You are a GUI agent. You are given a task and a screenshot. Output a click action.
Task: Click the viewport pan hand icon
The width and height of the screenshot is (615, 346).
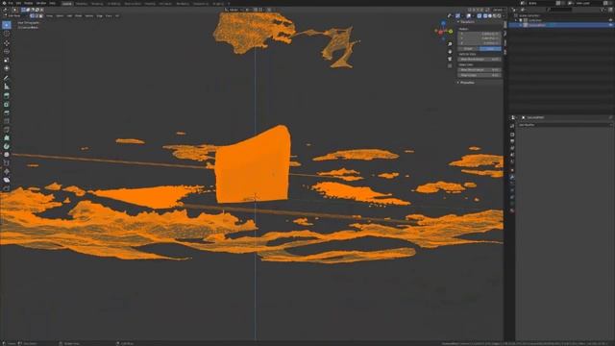pyautogui.click(x=450, y=51)
